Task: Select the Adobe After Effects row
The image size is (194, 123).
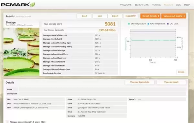Action: [x=80, y=54]
